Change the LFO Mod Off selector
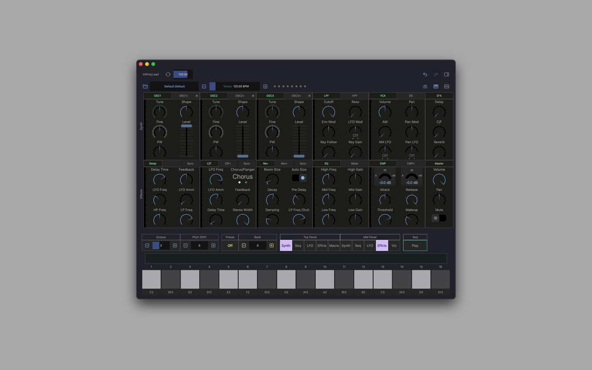 (x=355, y=135)
